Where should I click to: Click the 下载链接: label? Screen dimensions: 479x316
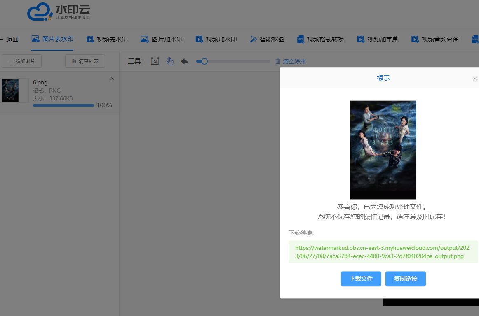[x=301, y=233]
